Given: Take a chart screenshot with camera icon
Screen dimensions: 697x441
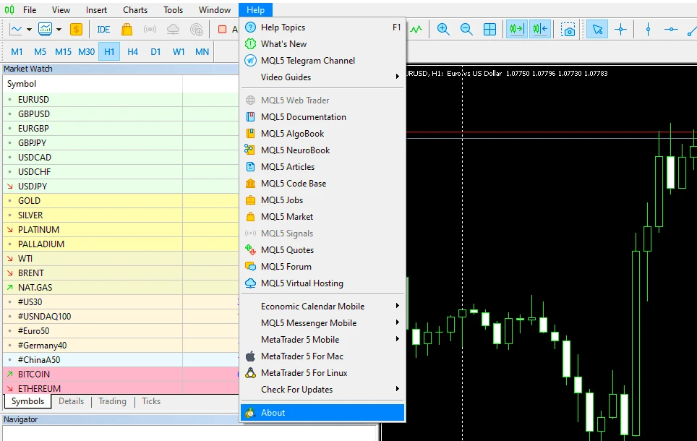Looking at the screenshot, I should [569, 30].
